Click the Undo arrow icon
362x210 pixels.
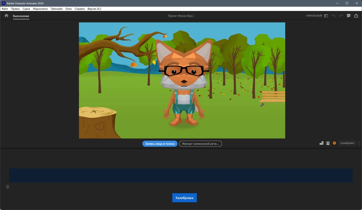(x=333, y=16)
